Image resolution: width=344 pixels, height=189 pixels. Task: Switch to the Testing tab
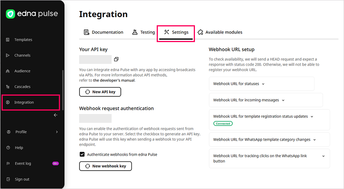[x=144, y=33]
